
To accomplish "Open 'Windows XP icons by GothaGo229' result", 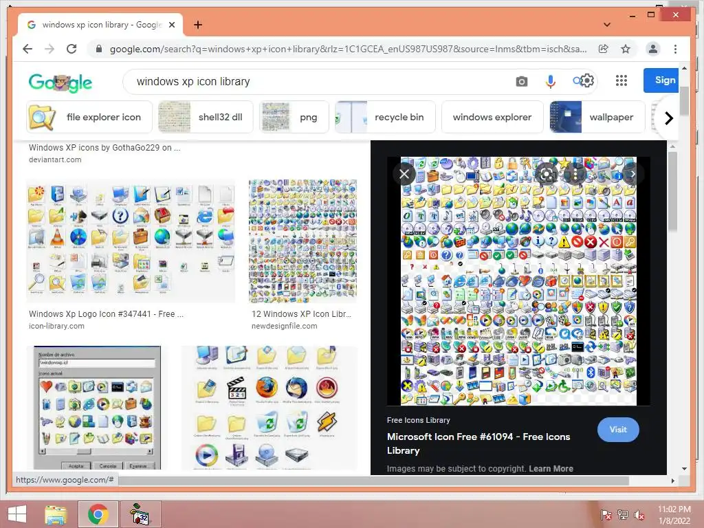I will point(104,147).
